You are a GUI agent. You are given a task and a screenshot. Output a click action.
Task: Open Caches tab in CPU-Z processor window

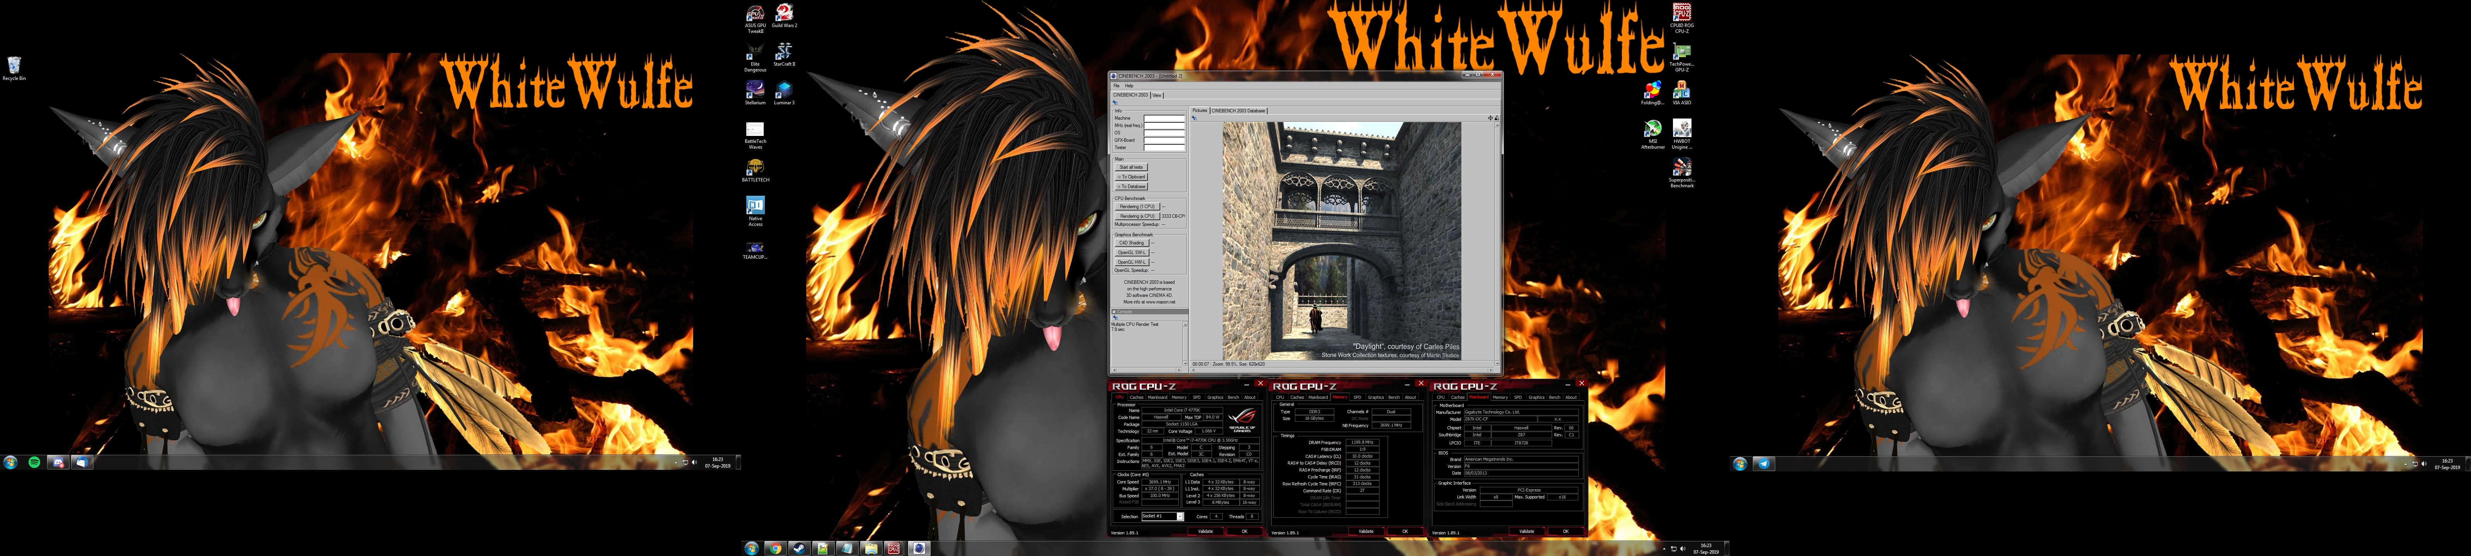[x=1137, y=398]
